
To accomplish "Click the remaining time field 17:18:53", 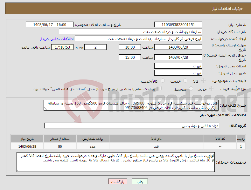I will [62, 47].
